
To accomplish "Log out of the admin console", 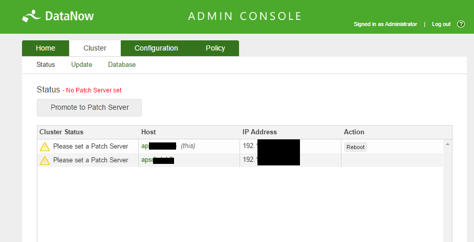I will 441,24.
